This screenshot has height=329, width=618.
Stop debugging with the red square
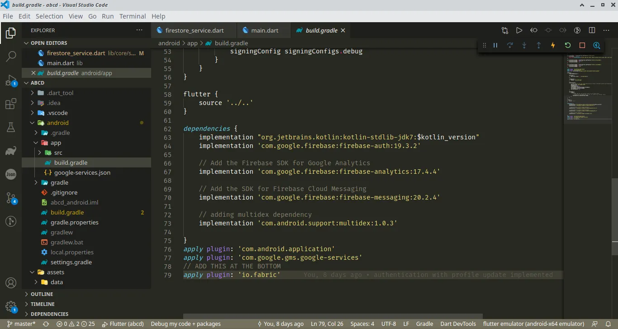[582, 45]
